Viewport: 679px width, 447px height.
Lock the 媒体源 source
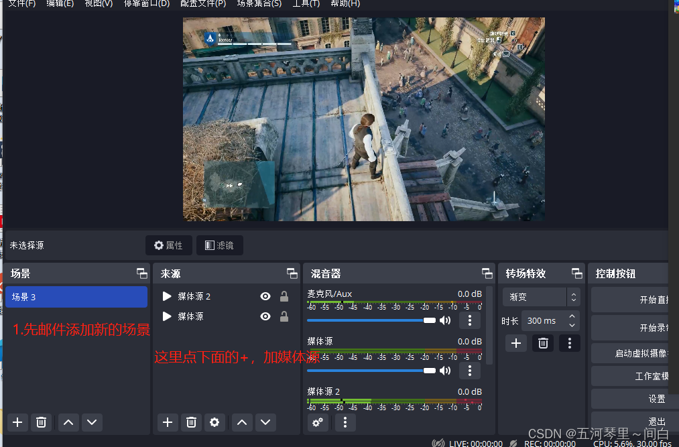[284, 316]
